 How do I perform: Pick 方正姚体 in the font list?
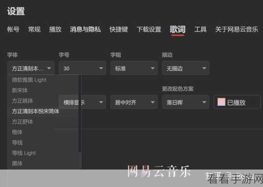(x=22, y=101)
